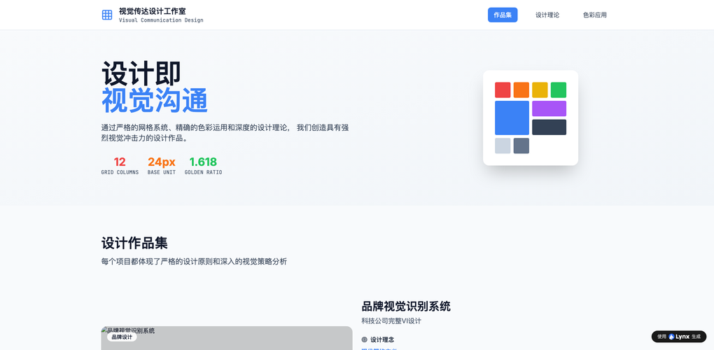Click the 设计理念 section icon
This screenshot has width=714, height=350.
(364, 339)
